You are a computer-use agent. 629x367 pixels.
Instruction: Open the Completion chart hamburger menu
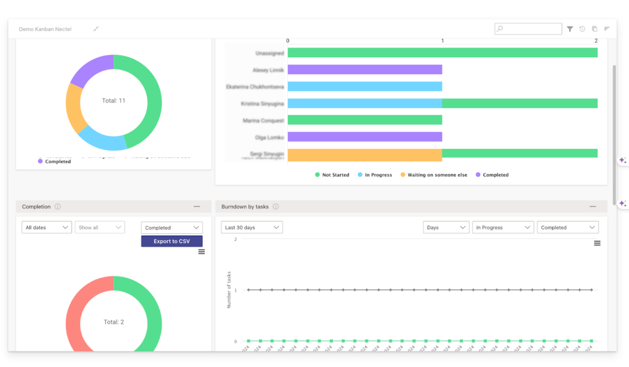coord(201,251)
